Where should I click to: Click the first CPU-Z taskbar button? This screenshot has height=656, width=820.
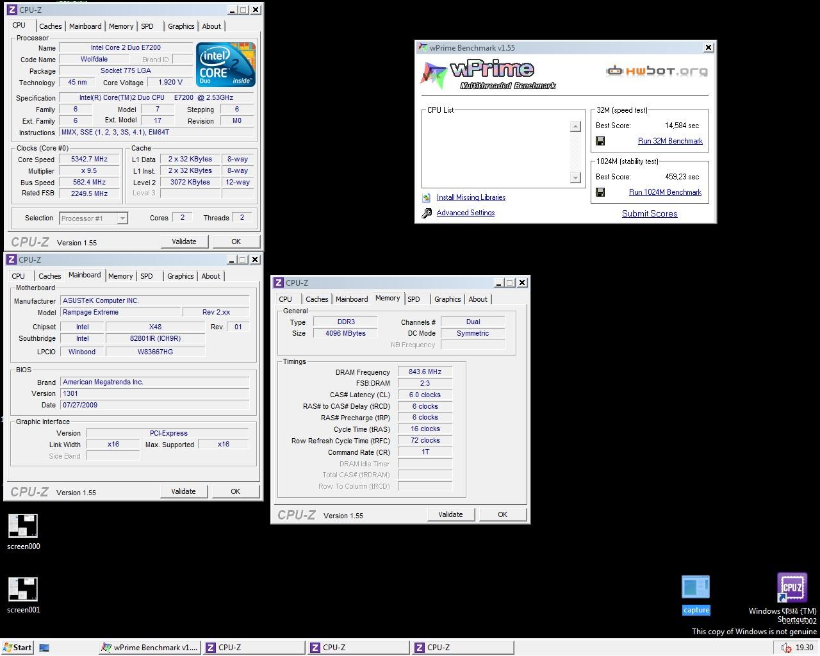(x=254, y=648)
